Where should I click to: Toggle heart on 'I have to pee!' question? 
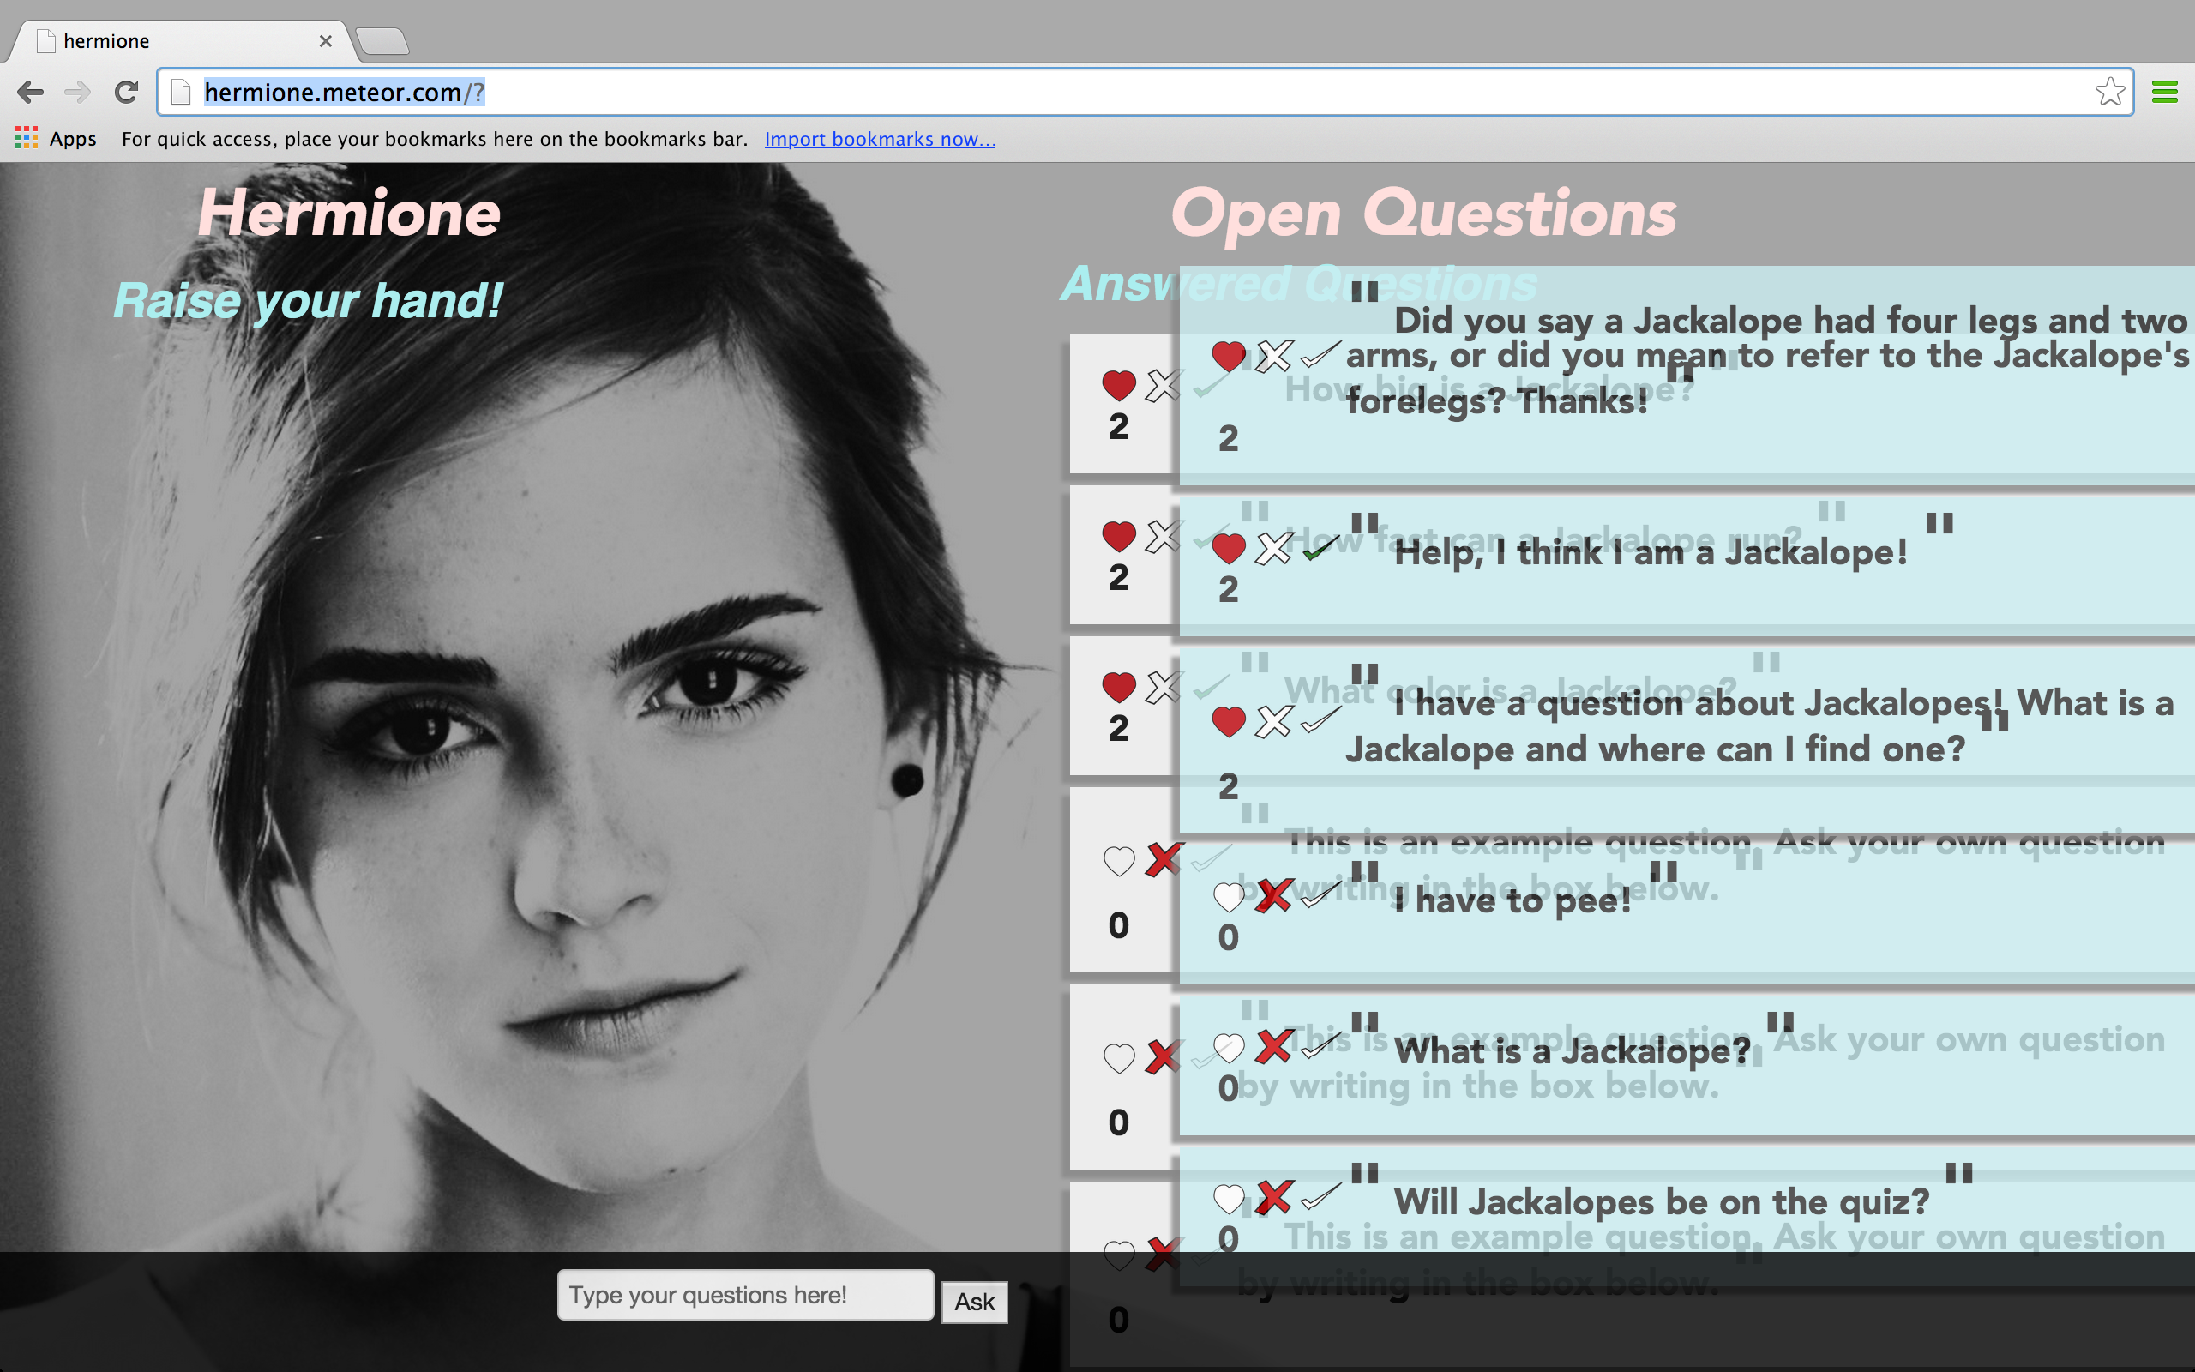pos(1228,899)
